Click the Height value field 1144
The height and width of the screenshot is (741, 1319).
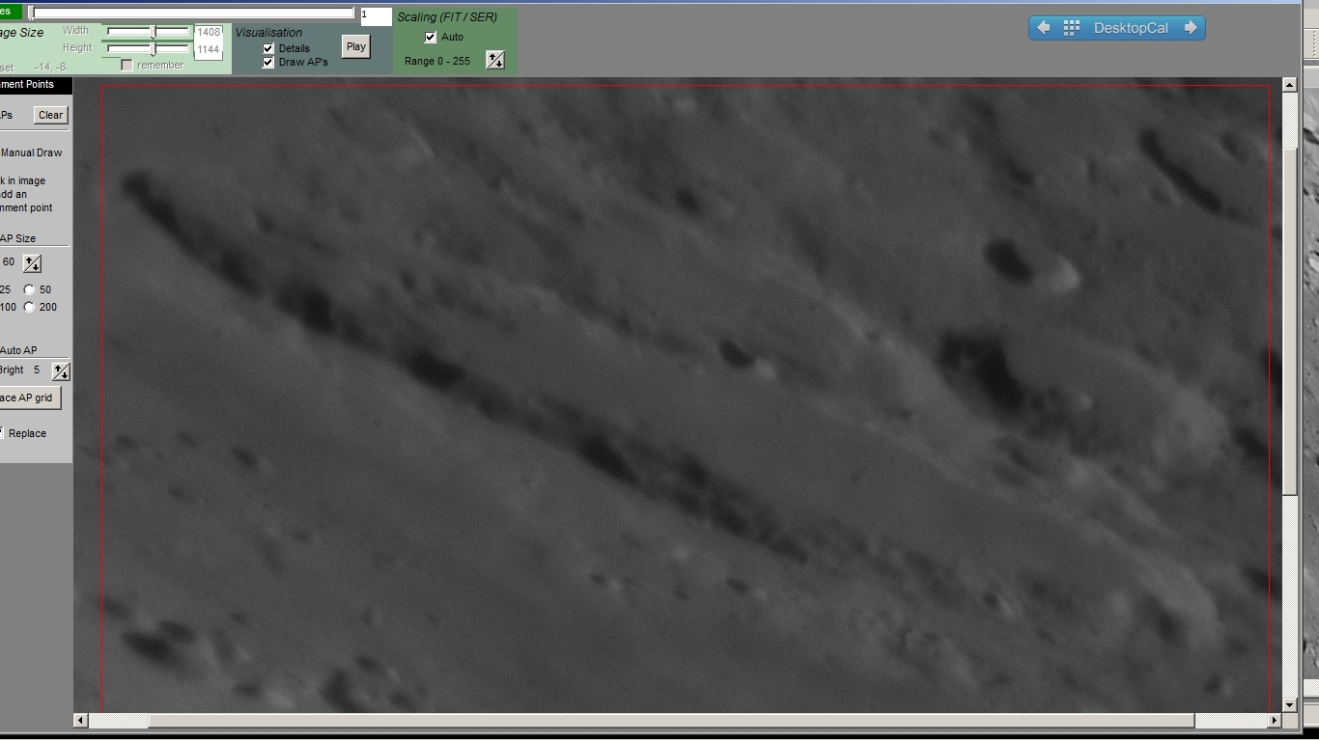coord(209,50)
